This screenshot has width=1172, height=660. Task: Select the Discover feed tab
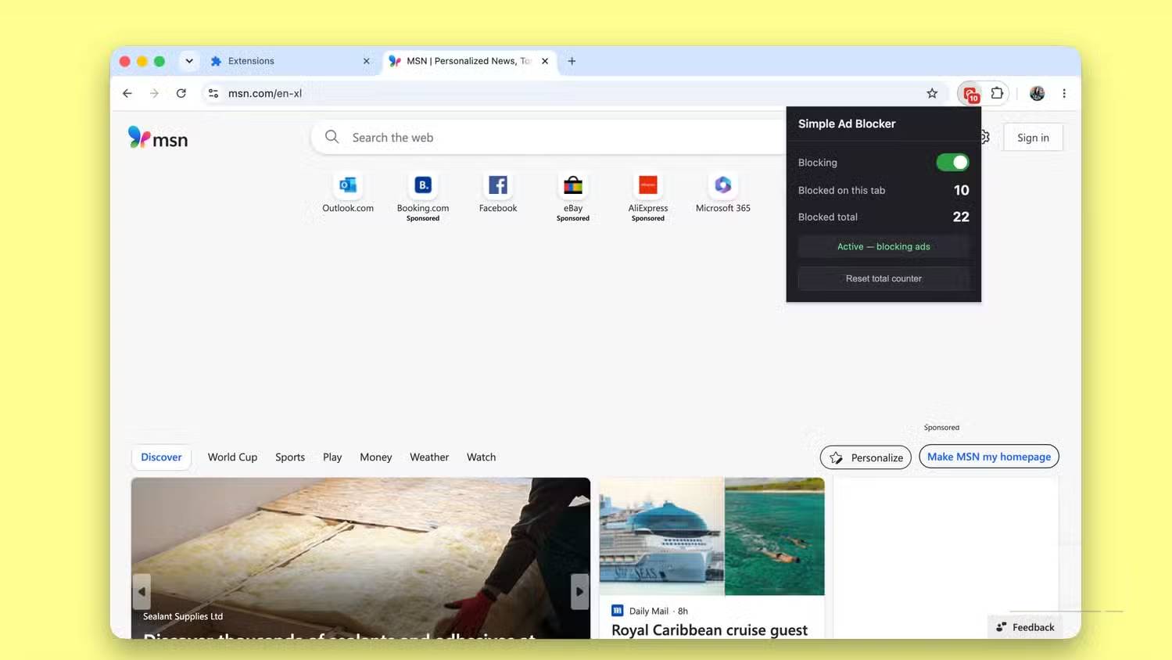(161, 457)
